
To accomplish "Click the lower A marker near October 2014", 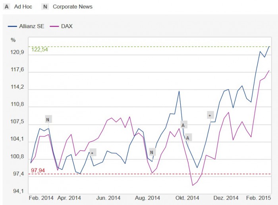I will [x=188, y=137].
